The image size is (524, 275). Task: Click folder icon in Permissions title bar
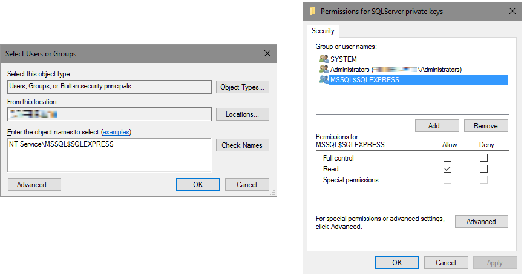point(313,11)
